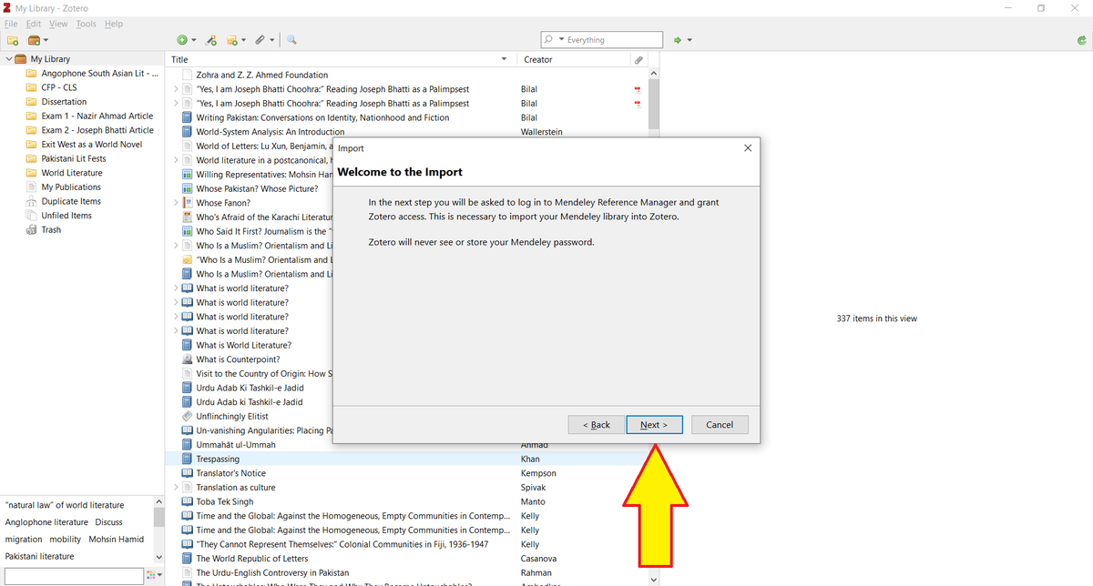Viewport: 1093px width, 586px height.
Task: Expand first "Yes, I am Joseph Bhatti Choohra" item
Action: click(x=176, y=89)
